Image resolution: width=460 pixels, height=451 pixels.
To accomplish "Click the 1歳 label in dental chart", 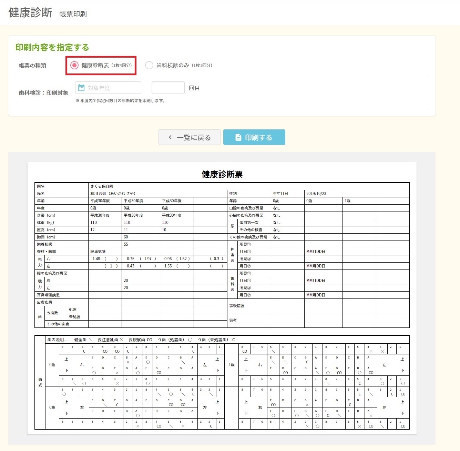I will coord(232,365).
